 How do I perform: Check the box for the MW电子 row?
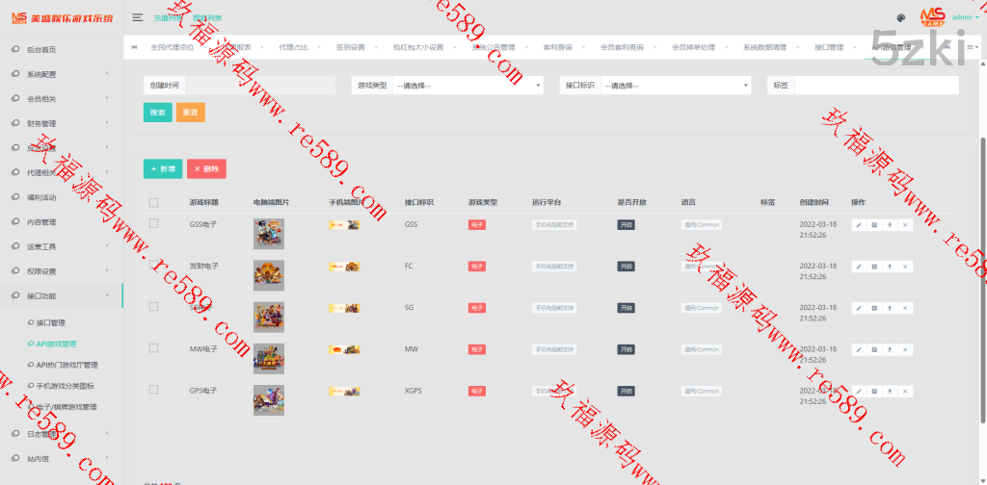click(153, 347)
